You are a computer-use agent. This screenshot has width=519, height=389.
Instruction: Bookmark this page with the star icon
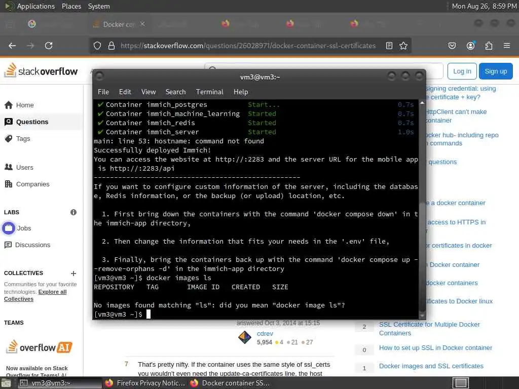pyautogui.click(x=403, y=46)
